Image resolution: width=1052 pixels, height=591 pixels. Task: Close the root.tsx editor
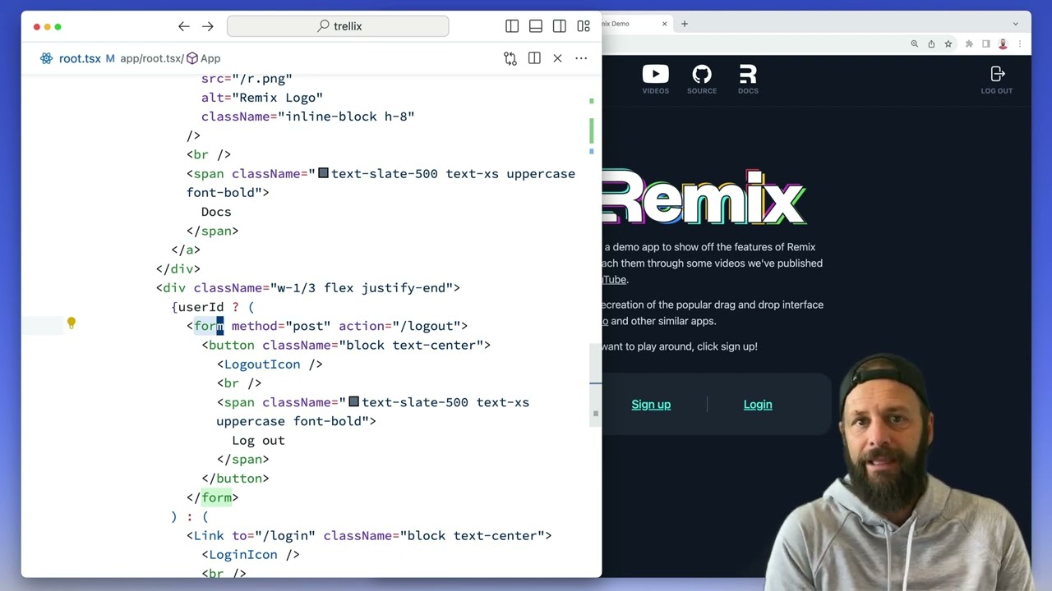pyautogui.click(x=557, y=58)
